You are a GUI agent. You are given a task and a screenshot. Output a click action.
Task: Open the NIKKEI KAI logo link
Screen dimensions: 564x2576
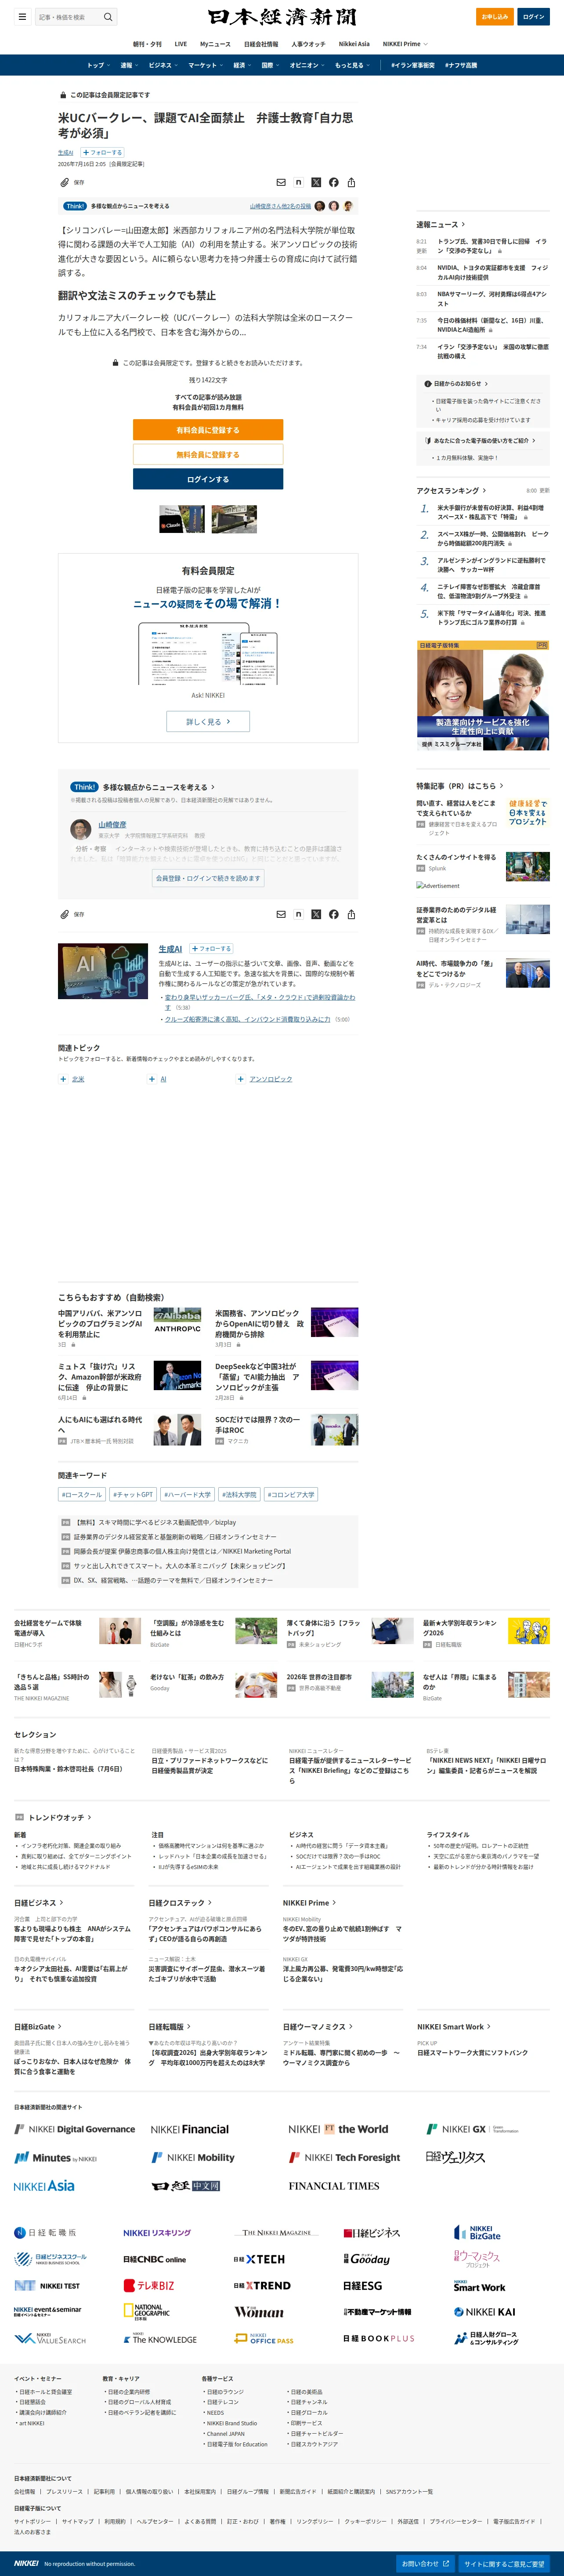point(485,2311)
